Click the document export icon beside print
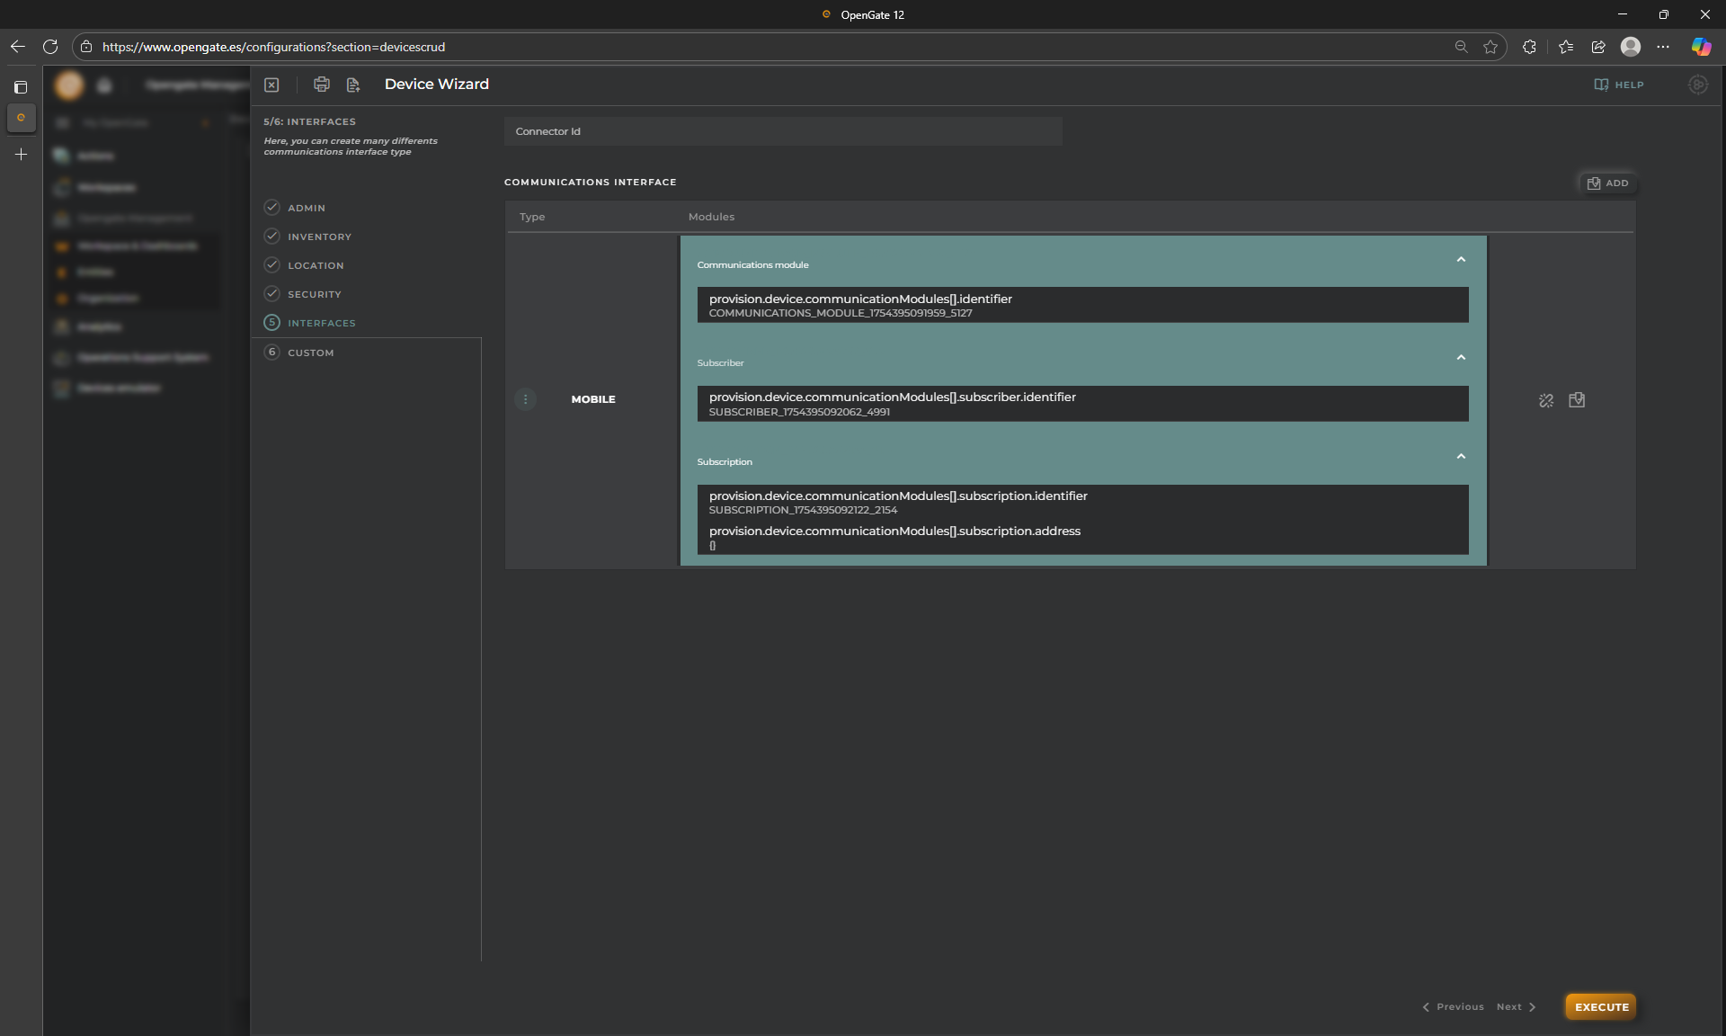Screen dimensions: 1726x1036 pyautogui.click(x=352, y=85)
